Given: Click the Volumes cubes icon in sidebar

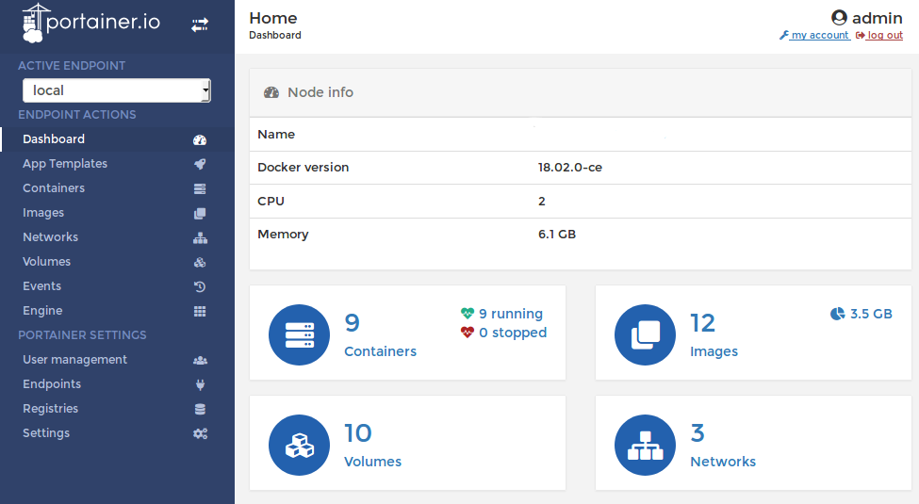Looking at the screenshot, I should 200,262.
